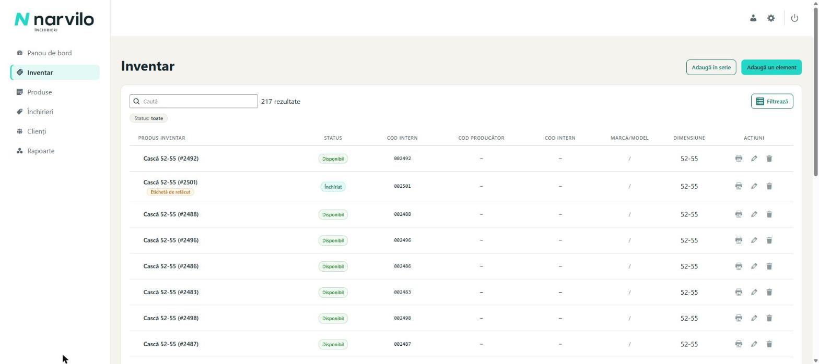Click the Închiriat status badge
This screenshot has height=364, width=819.
pyautogui.click(x=333, y=187)
